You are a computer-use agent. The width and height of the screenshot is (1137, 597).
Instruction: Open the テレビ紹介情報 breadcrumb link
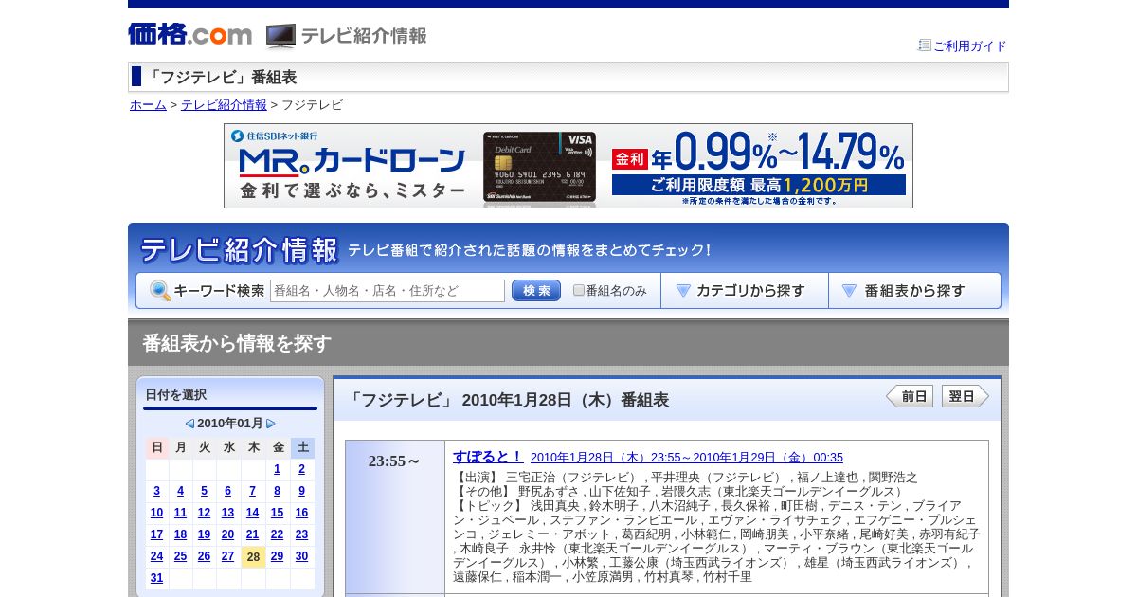coord(224,105)
